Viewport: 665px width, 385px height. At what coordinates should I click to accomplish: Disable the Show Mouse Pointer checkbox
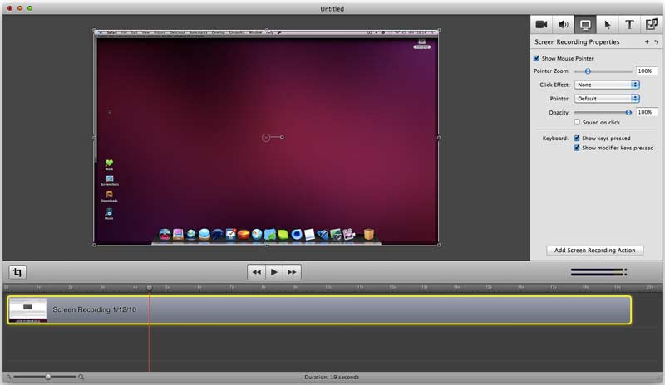(x=537, y=59)
